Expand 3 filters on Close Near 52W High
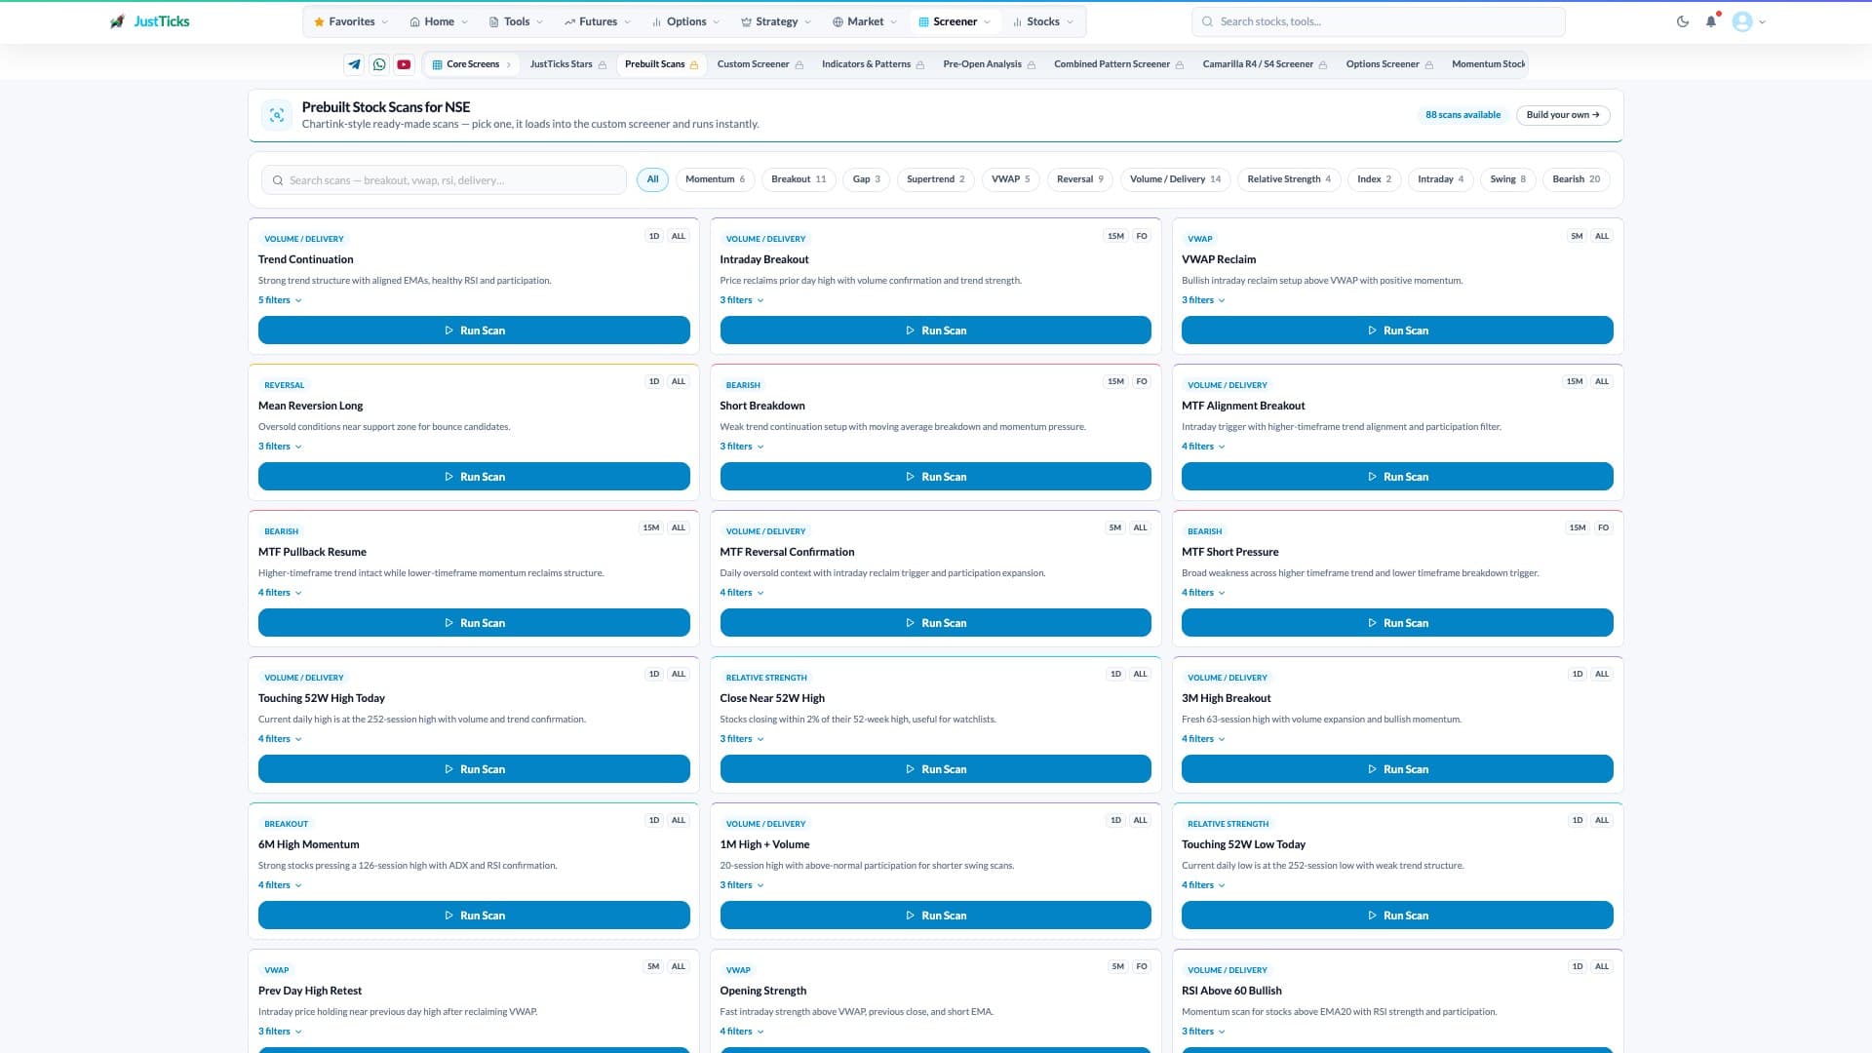Viewport: 1872px width, 1053px height. 741,739
